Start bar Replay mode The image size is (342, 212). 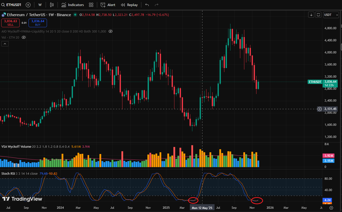pyautogui.click(x=129, y=5)
